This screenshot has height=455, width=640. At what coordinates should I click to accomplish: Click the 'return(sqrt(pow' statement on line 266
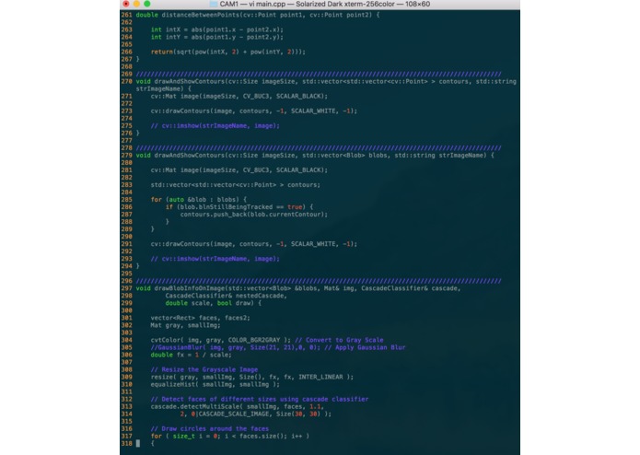coord(180,52)
